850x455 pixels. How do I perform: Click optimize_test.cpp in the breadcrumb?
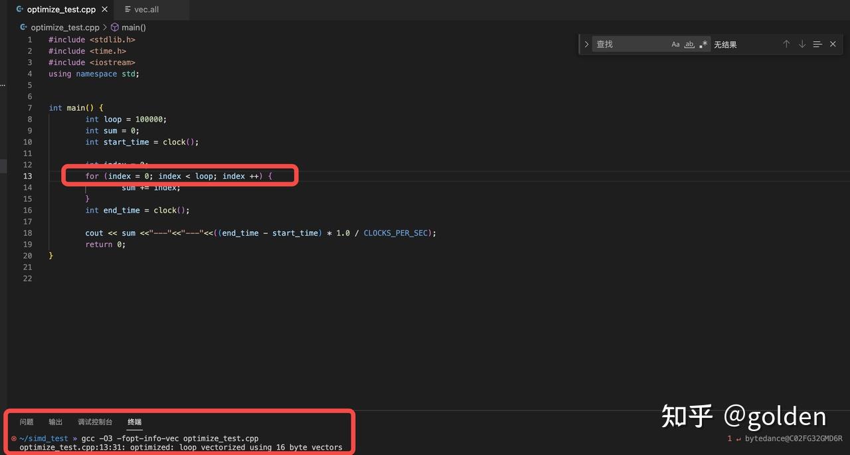point(65,27)
